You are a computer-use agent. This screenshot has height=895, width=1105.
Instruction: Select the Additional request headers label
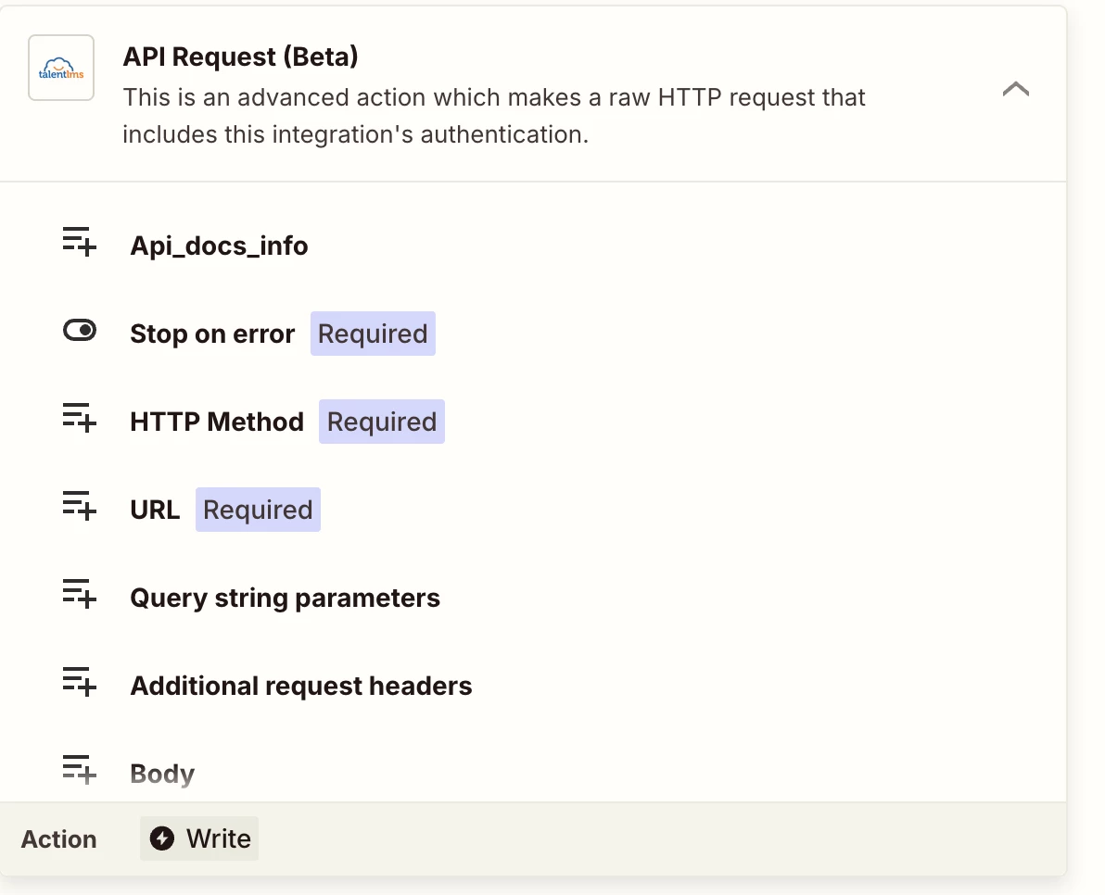point(301,686)
